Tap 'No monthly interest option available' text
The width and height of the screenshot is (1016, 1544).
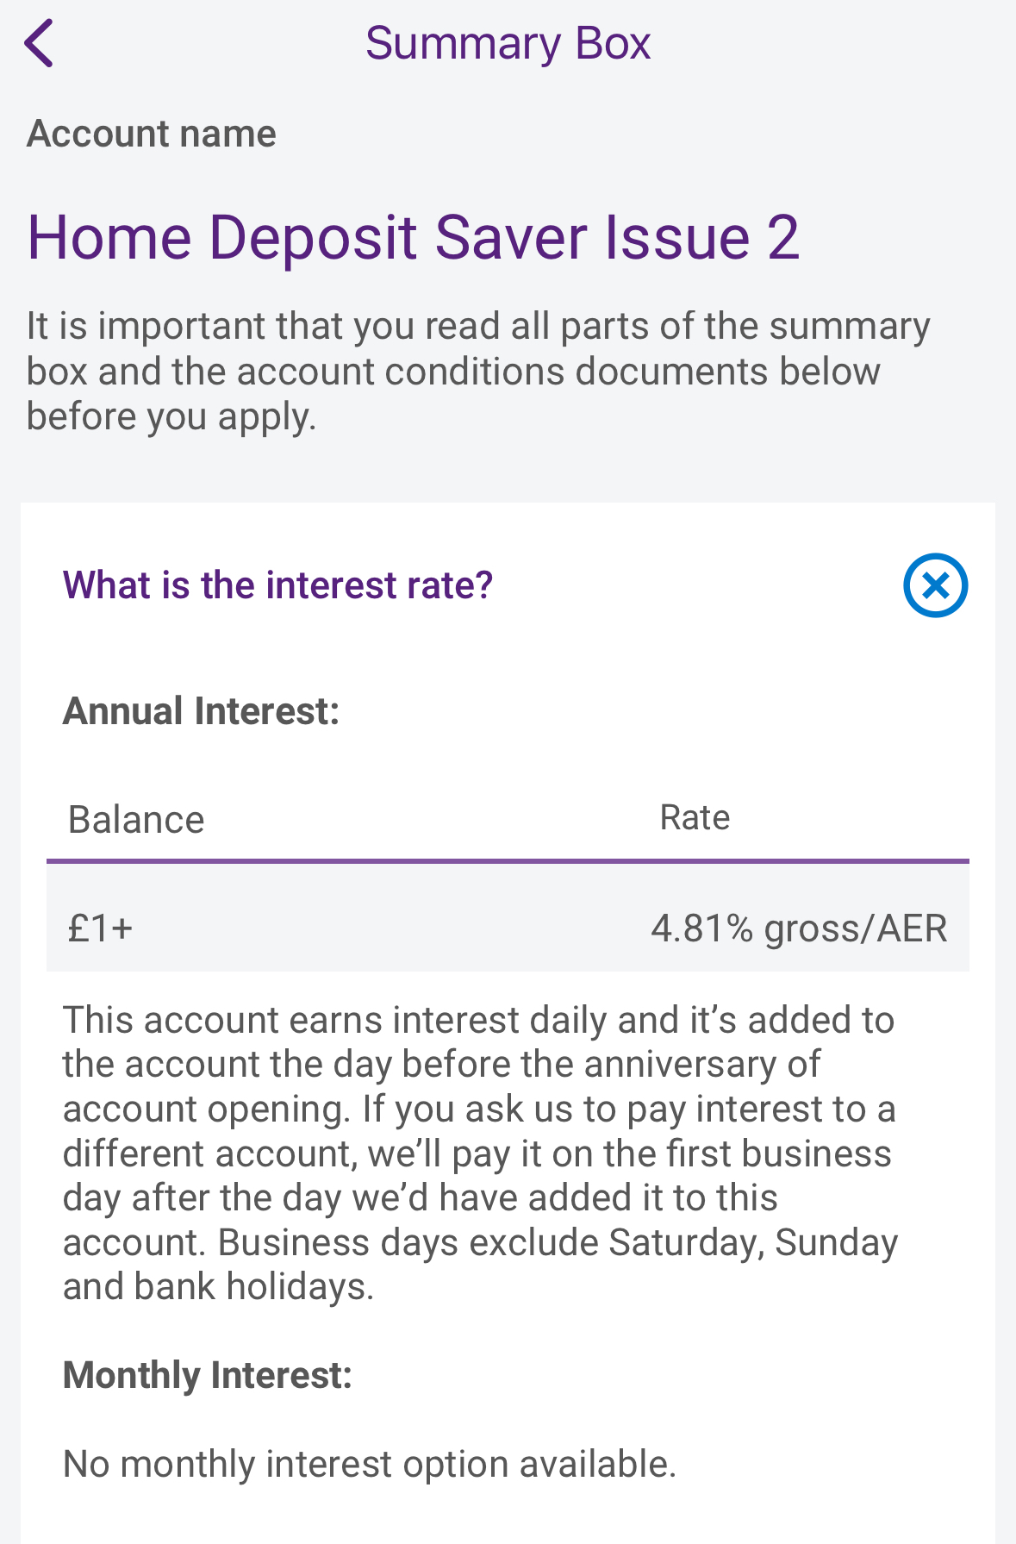tap(370, 1464)
